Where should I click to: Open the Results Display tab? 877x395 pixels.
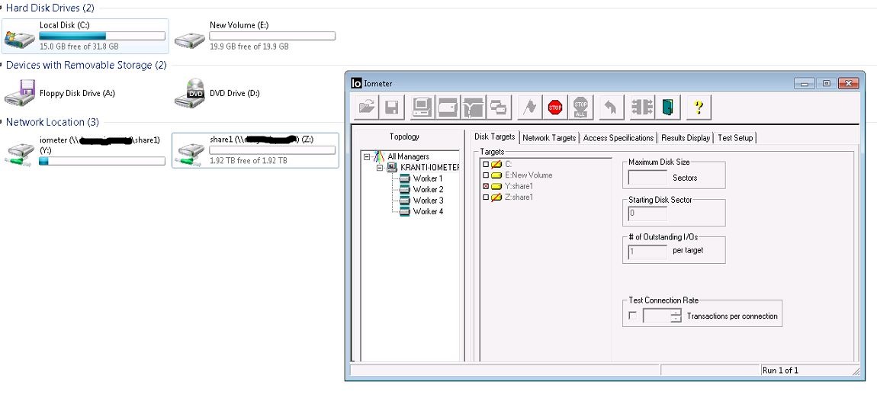click(x=685, y=137)
